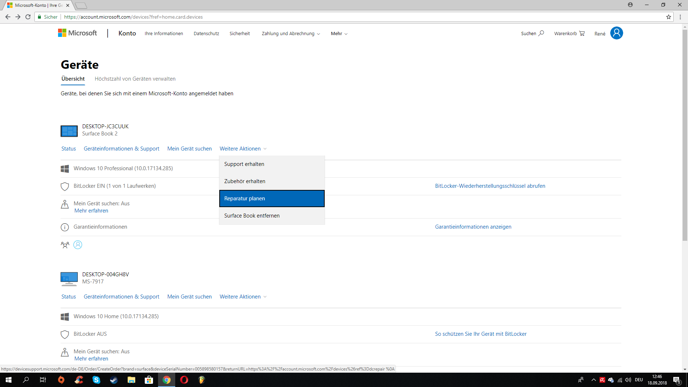Click locate icon for DESKTOP-004GH8V

[x=65, y=352]
